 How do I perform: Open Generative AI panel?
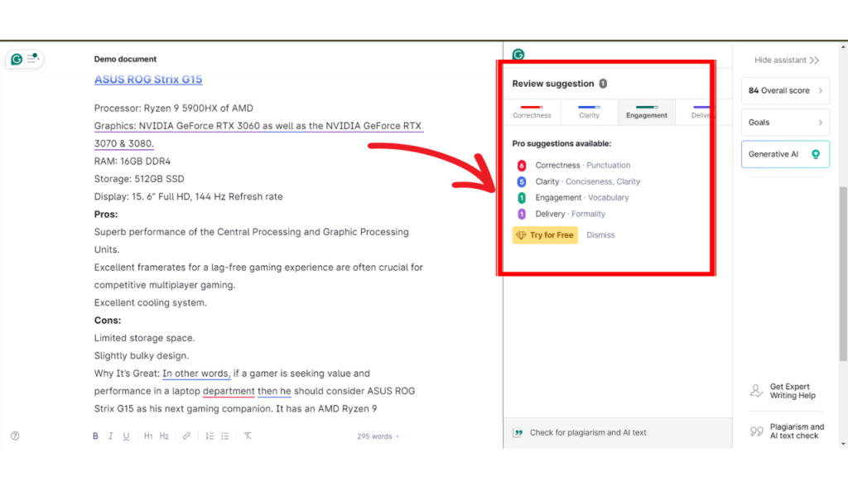(785, 154)
